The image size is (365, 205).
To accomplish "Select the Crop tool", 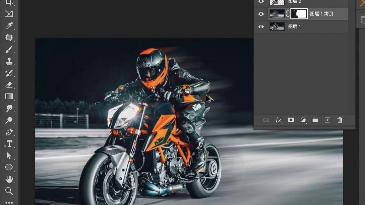I will point(9,2).
